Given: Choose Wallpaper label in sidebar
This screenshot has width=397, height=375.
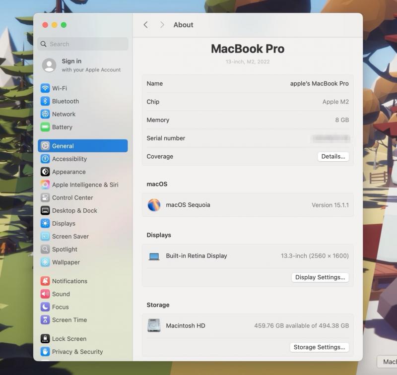Looking at the screenshot, I should 66,262.
